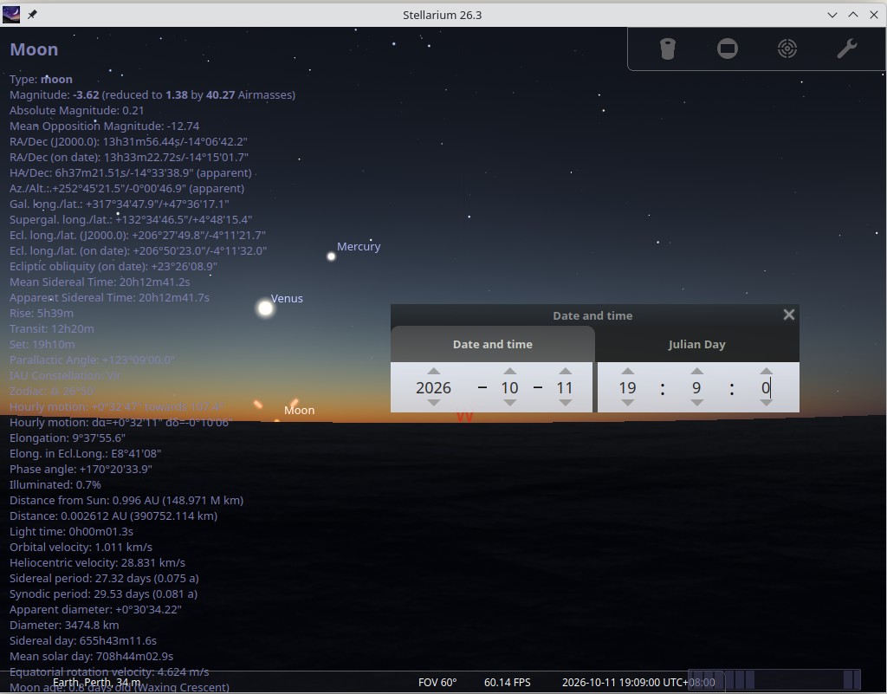887x694 pixels.
Task: Select the planet Venus in the sky
Action: click(x=265, y=308)
